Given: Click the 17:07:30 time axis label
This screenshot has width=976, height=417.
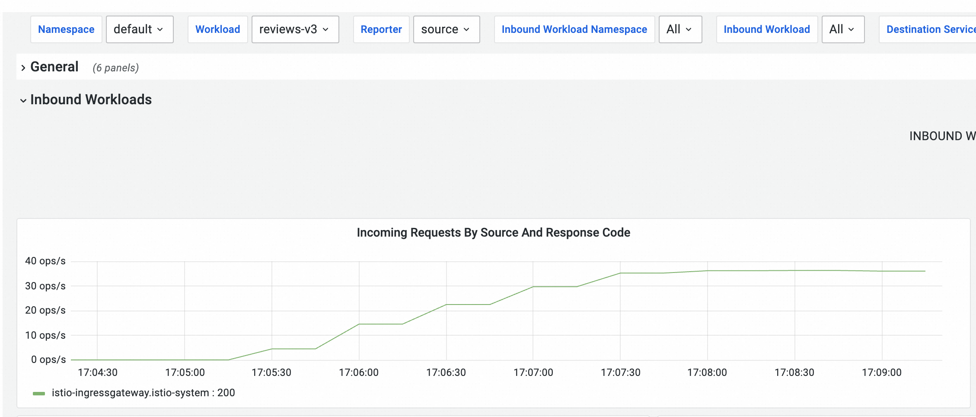Looking at the screenshot, I should coord(621,372).
